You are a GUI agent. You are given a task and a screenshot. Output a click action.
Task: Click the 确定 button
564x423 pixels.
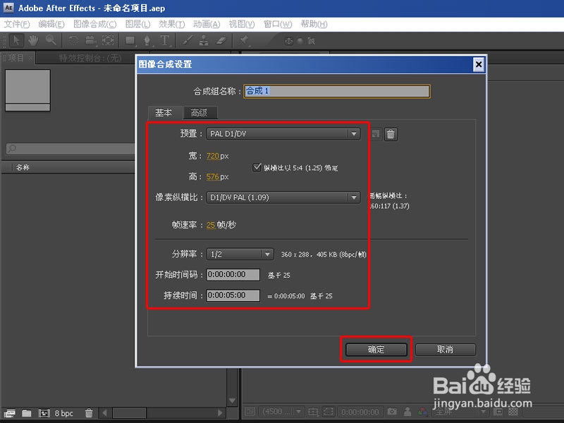click(376, 349)
